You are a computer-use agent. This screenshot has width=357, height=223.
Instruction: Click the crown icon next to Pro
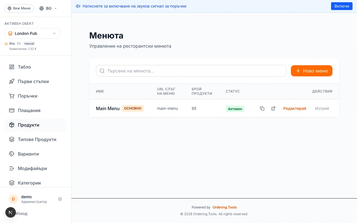6,44
